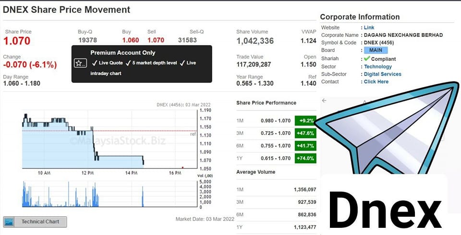
Task: Click the MAIN board badge
Action: 376,50
